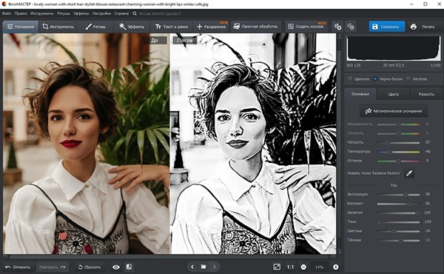The height and width of the screenshot is (274, 444).
Task: Zoom out with the minus icon
Action: [x=303, y=267]
